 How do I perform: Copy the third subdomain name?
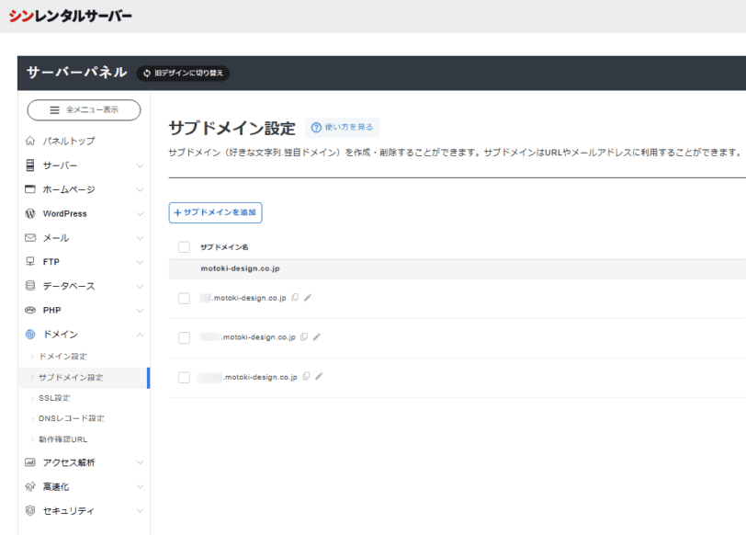(306, 377)
